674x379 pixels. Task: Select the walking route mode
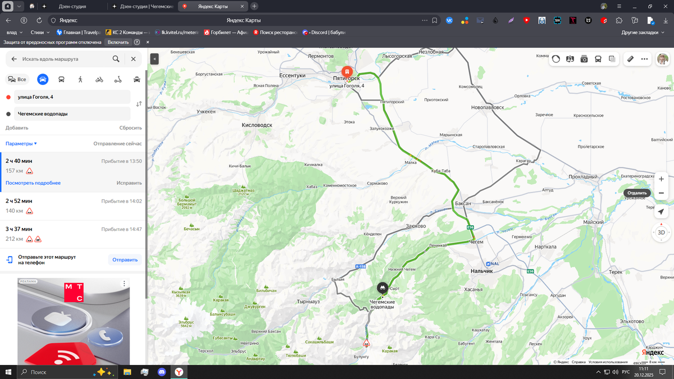(x=80, y=79)
